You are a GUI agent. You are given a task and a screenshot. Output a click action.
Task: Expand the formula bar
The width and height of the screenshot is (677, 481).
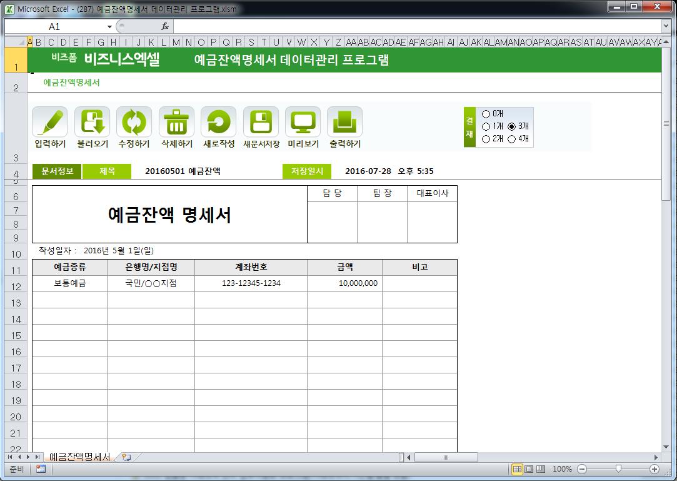coord(666,26)
